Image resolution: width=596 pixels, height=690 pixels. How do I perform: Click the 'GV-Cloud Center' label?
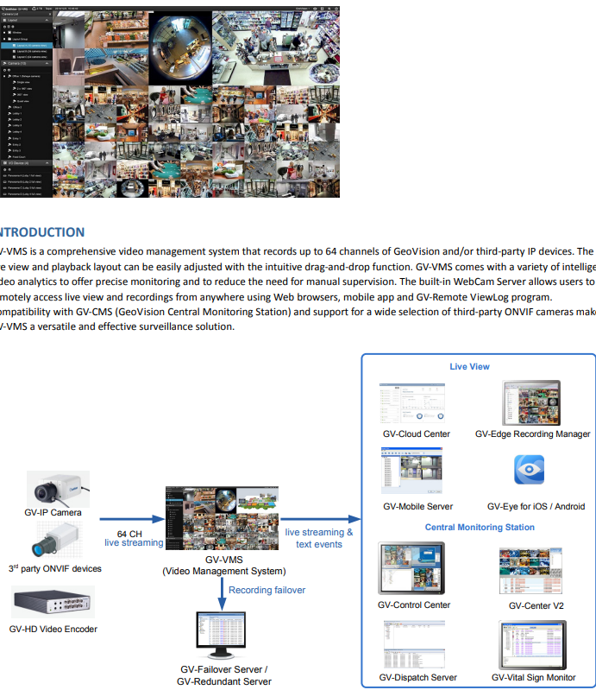[417, 434]
